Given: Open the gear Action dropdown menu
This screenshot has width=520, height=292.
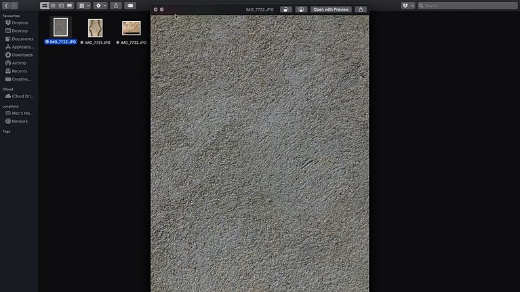Looking at the screenshot, I should [x=100, y=5].
